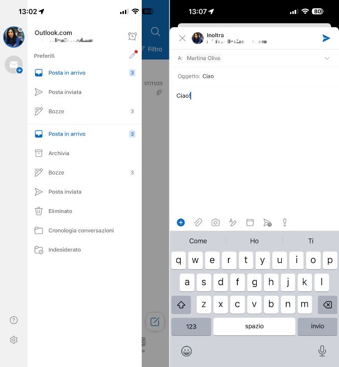The width and height of the screenshot is (339, 367).
Task: Tap the letter m key
Action: point(305,305)
